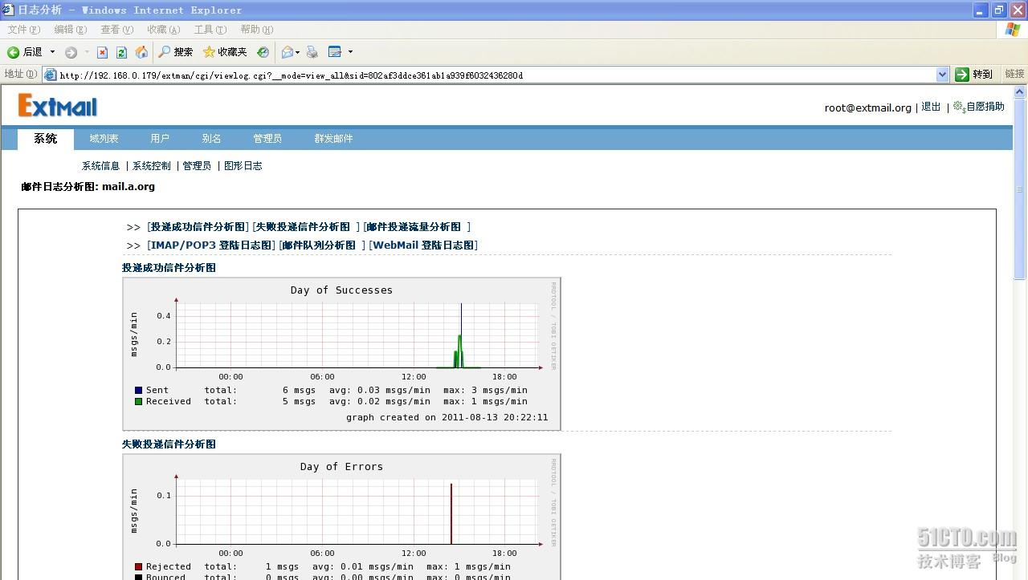This screenshot has height=580, width=1028.
Task: Click the 退出 logout link
Action: pyautogui.click(x=931, y=107)
